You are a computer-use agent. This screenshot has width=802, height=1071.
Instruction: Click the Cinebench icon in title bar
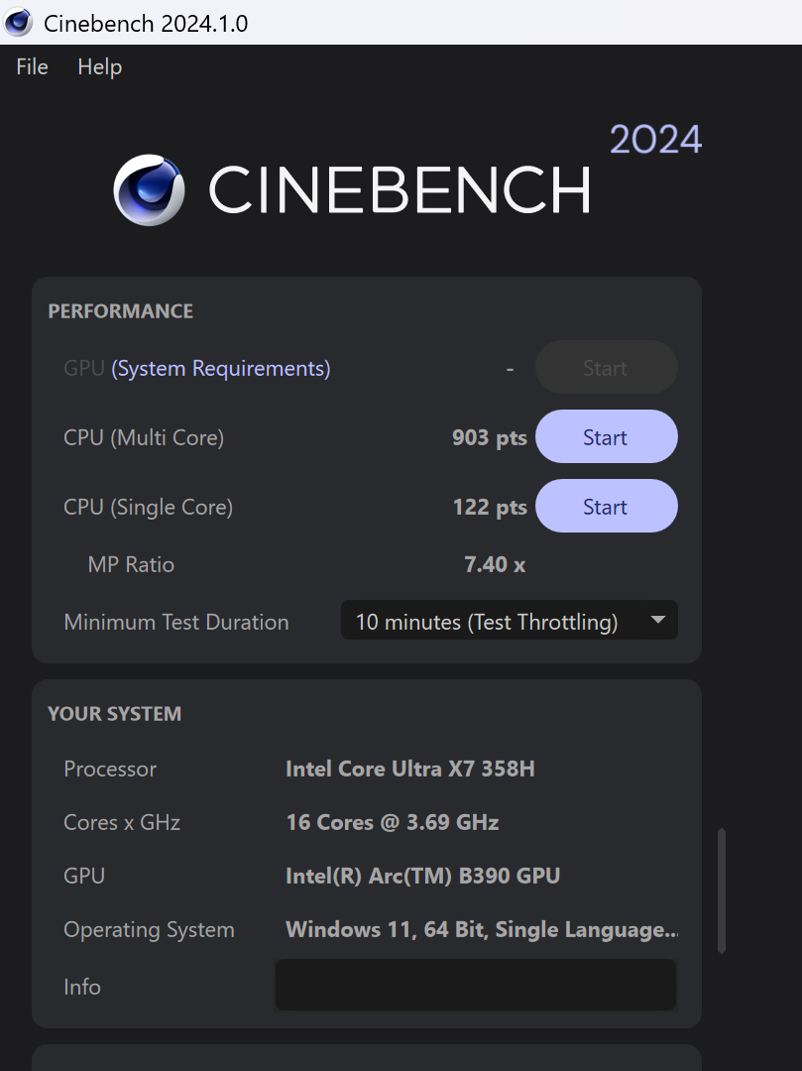19,23
